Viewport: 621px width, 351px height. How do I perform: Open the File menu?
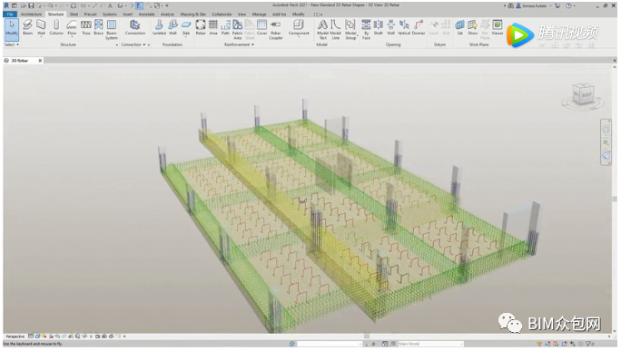tap(10, 15)
